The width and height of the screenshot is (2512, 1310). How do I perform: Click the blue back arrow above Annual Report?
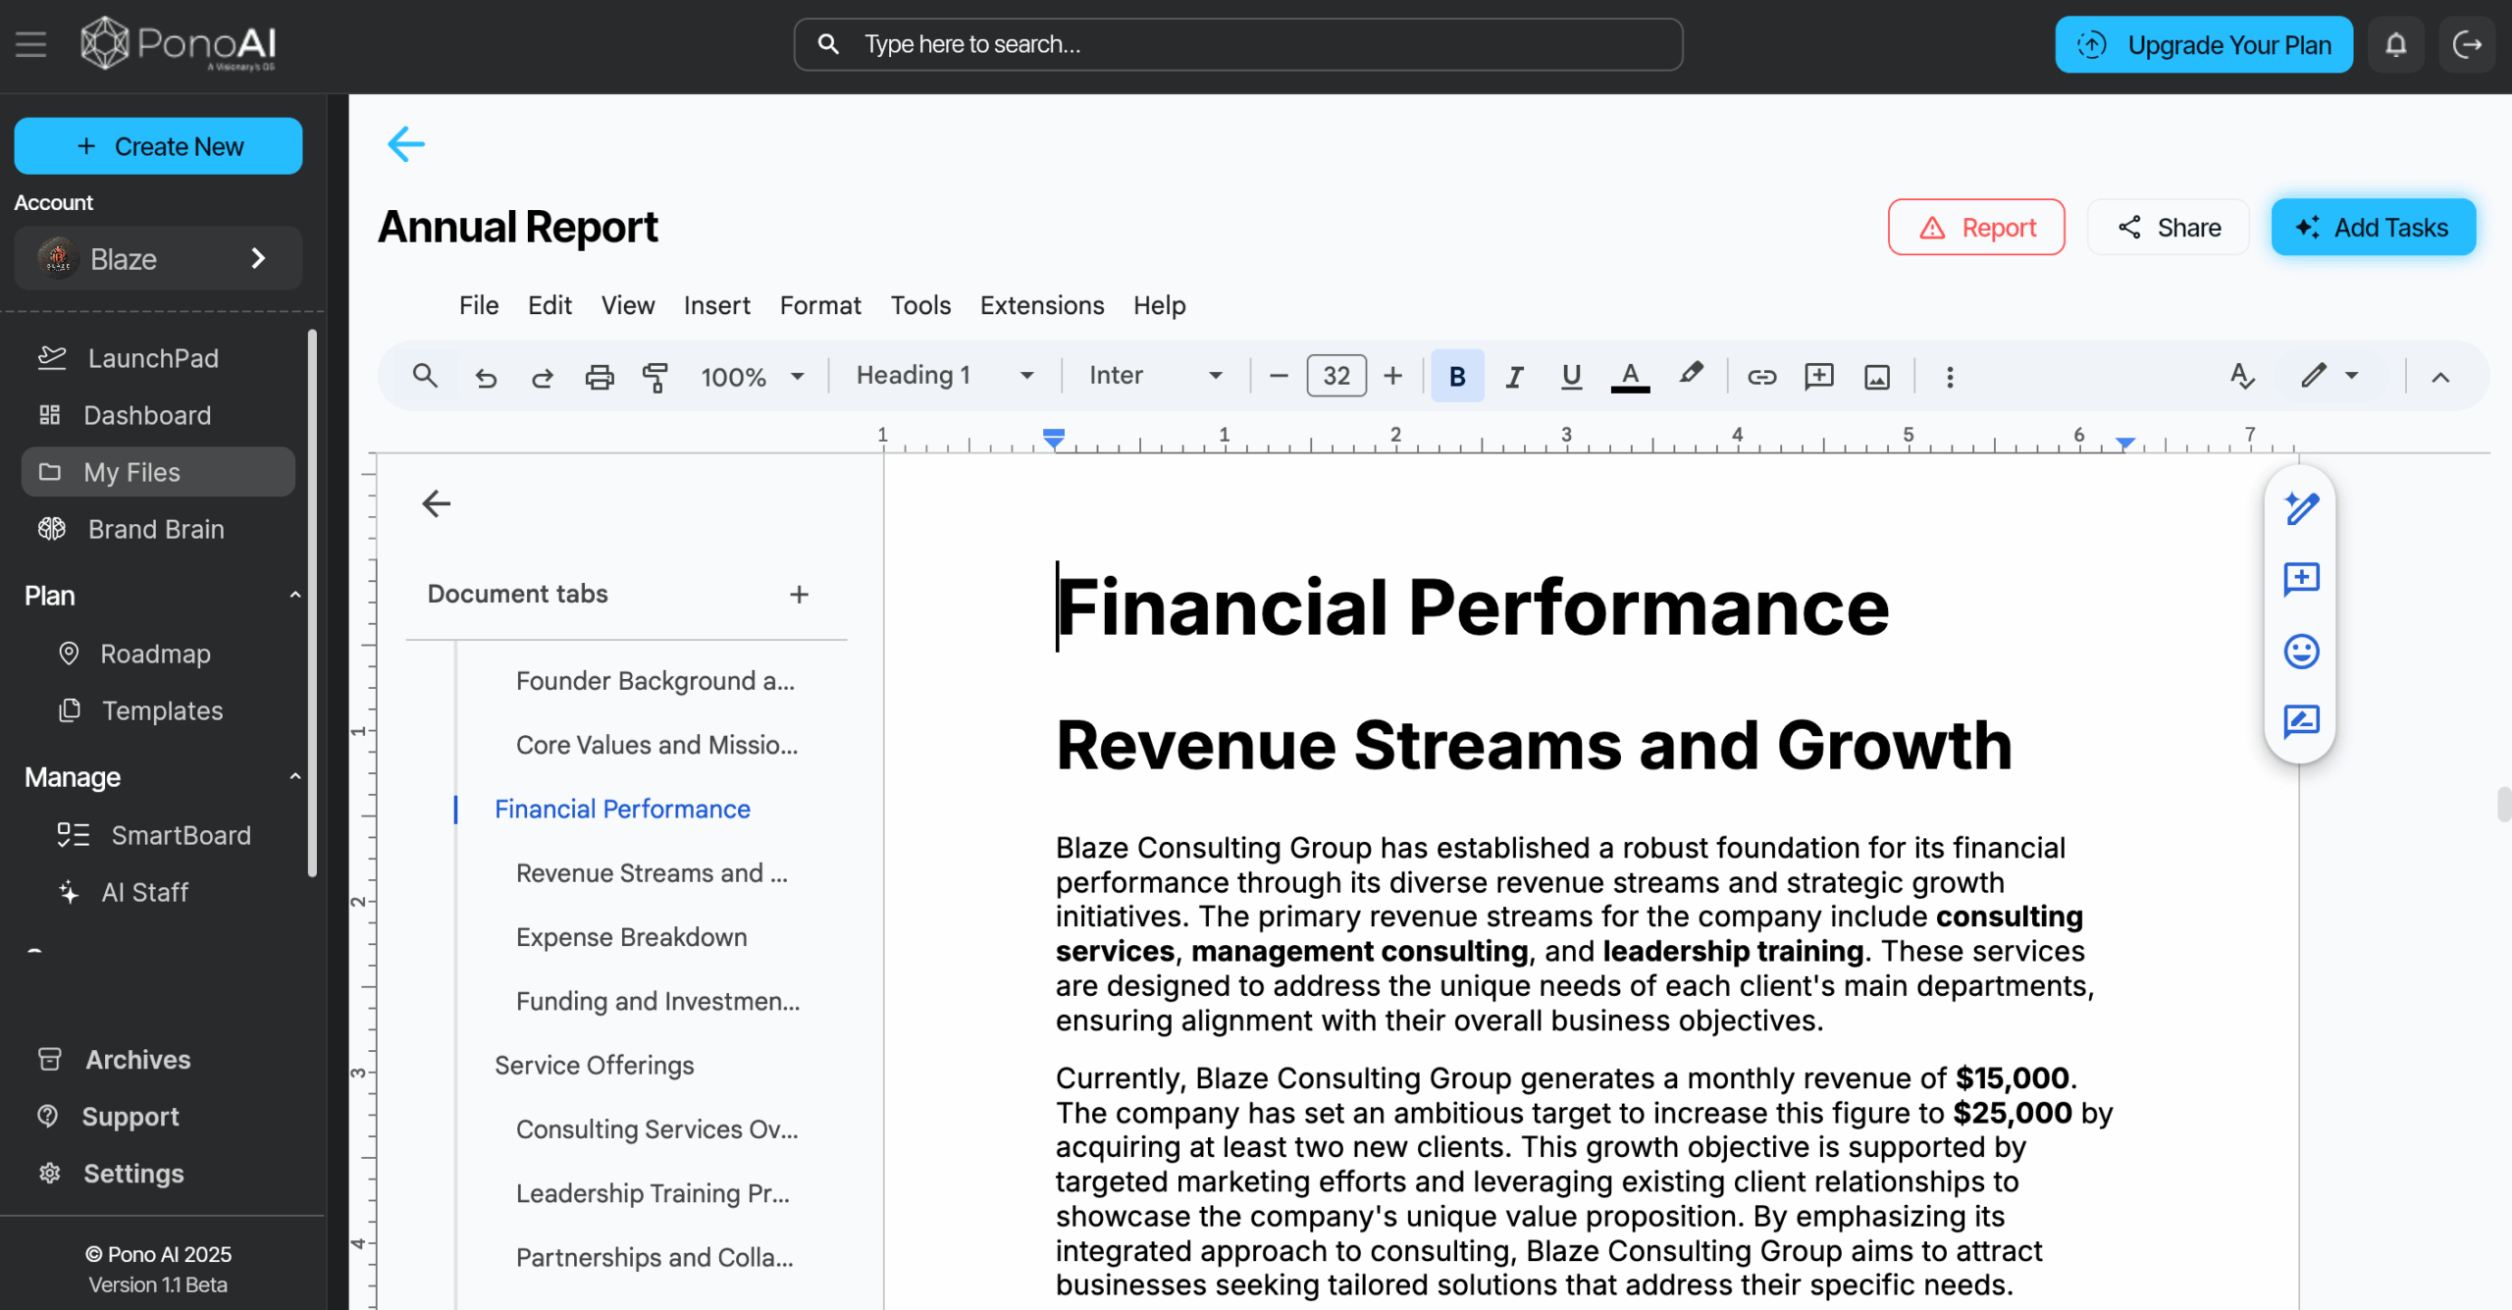point(406,144)
